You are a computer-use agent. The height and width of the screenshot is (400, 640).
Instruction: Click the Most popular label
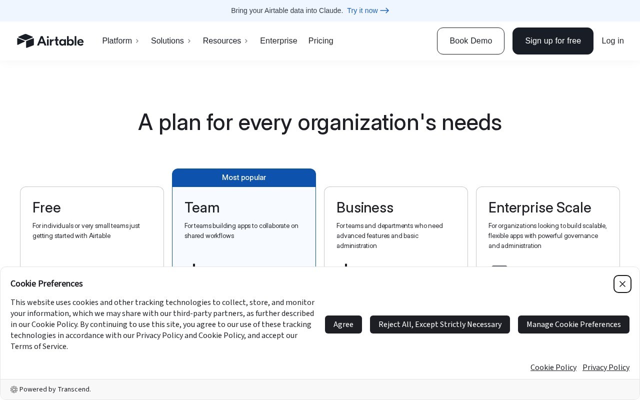[244, 177]
